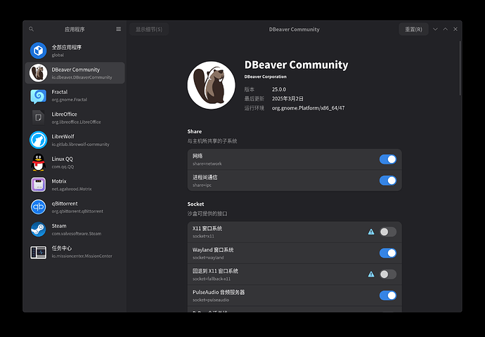Image resolution: width=485 pixels, height=337 pixels.
Task: Select Steam in the app list
Action: pos(75,230)
